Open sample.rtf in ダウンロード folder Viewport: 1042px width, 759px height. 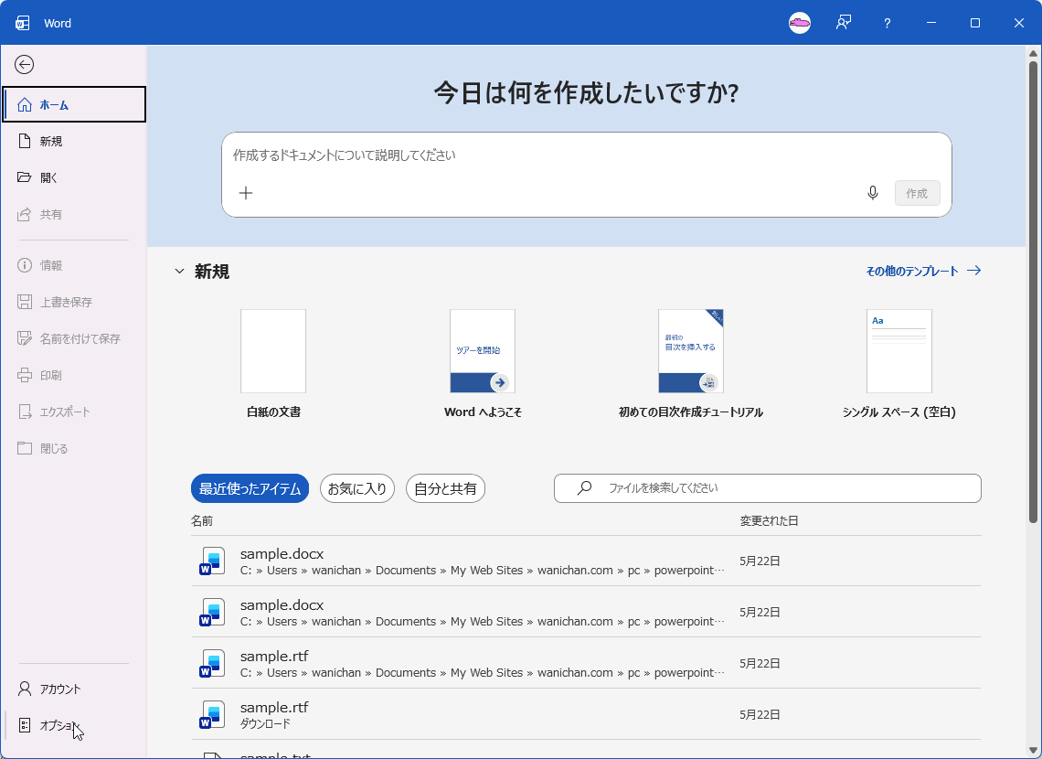pyautogui.click(x=586, y=714)
